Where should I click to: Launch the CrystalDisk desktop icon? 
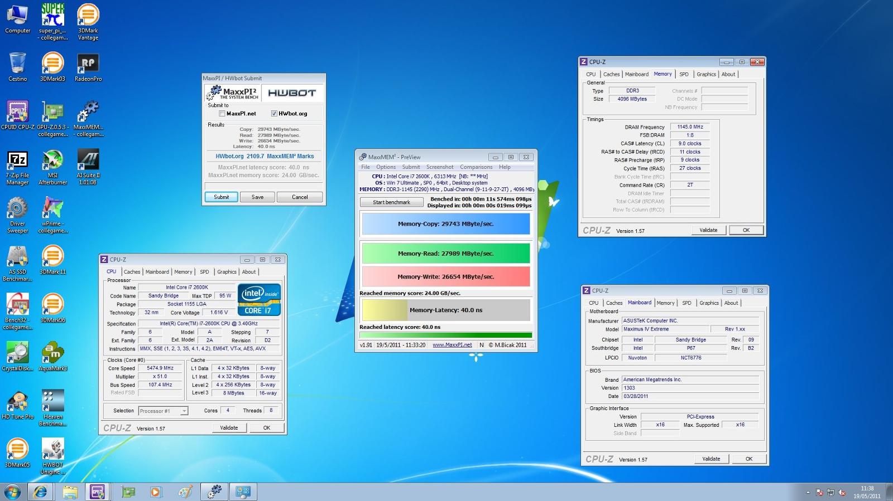(x=17, y=357)
